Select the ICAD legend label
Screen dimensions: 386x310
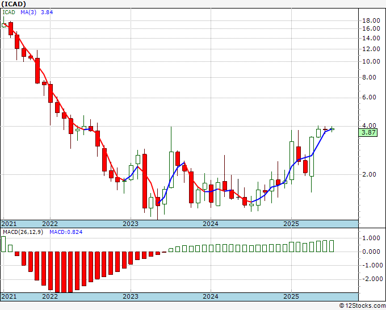[x=9, y=12]
